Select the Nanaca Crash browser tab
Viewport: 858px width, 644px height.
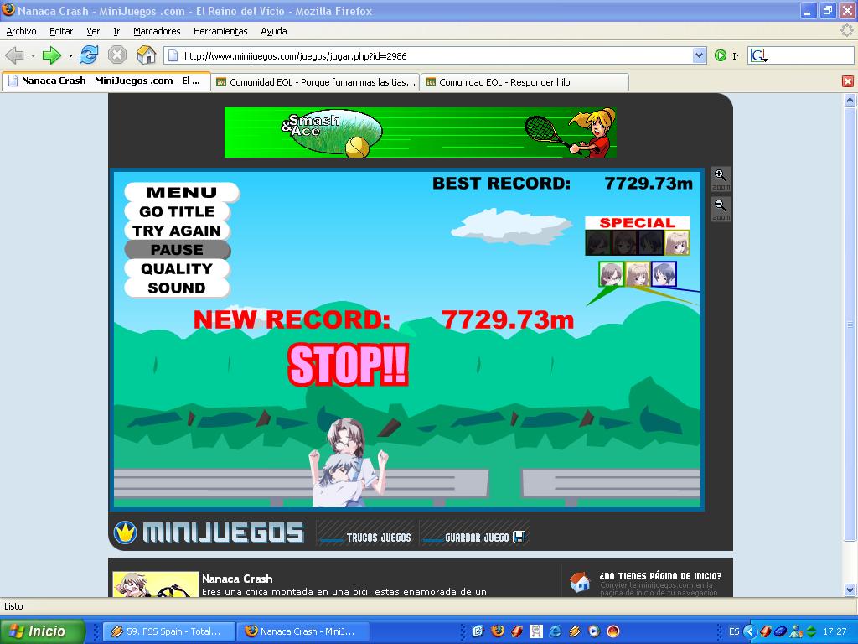click(106, 81)
